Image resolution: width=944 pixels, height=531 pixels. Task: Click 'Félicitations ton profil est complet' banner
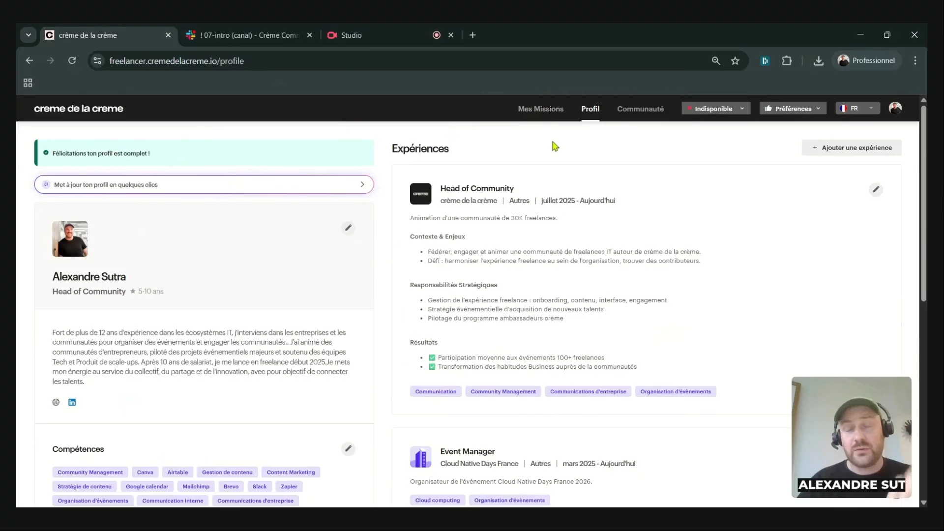tap(204, 153)
